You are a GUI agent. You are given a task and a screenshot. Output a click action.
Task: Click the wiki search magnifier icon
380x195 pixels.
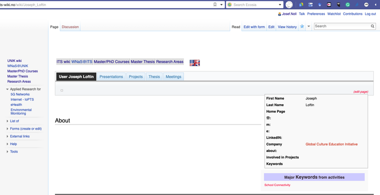pyautogui.click(x=372, y=26)
